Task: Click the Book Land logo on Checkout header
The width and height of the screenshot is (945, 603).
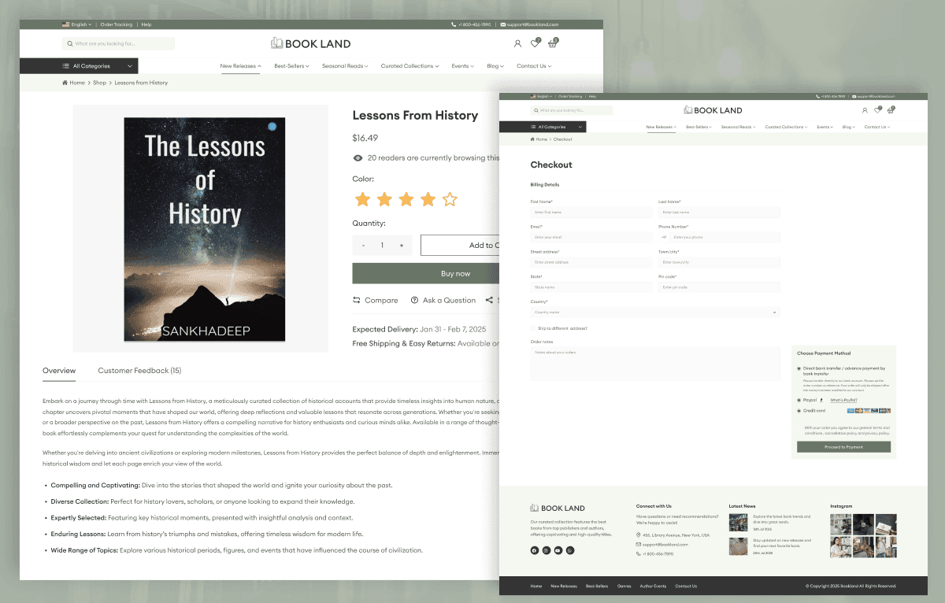Action: (x=713, y=110)
